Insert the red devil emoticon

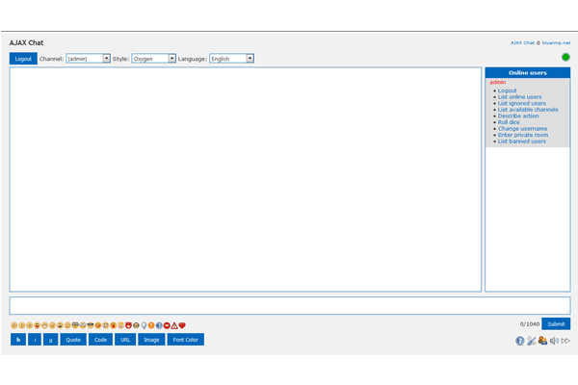(x=128, y=325)
